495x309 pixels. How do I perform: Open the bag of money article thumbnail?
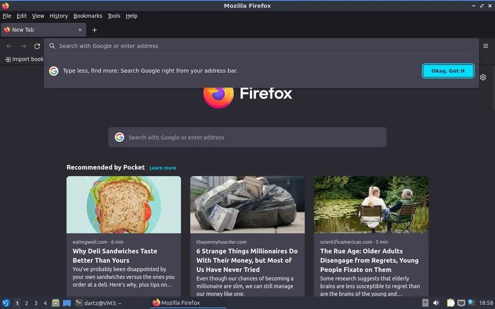[x=247, y=205]
